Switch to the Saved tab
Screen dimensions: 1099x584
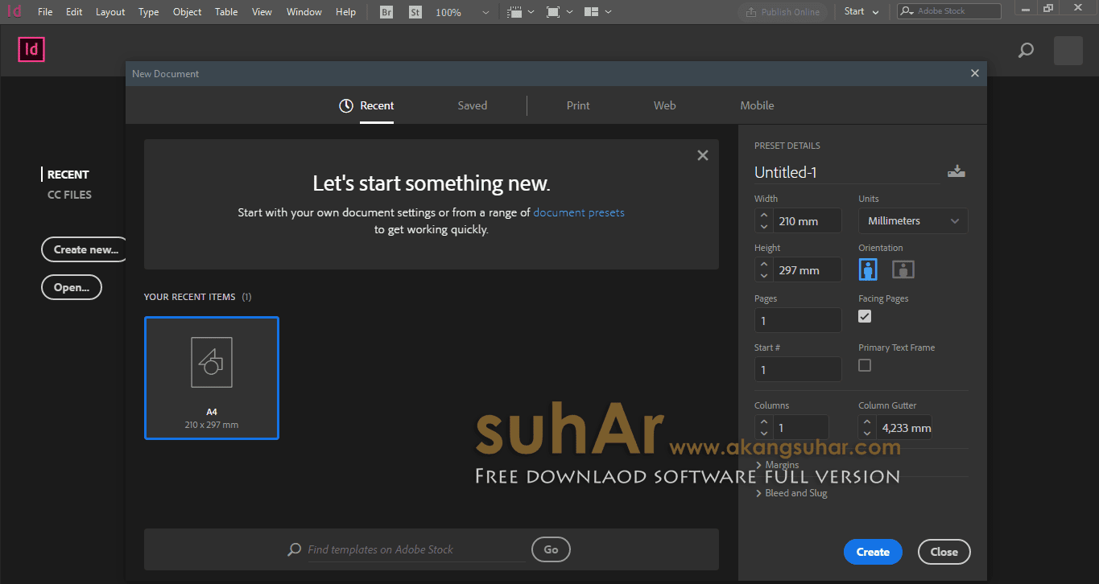[473, 105]
